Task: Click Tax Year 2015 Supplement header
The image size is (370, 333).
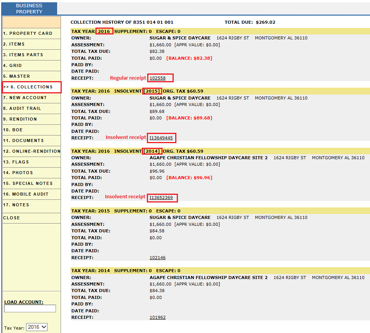Action: (x=220, y=211)
